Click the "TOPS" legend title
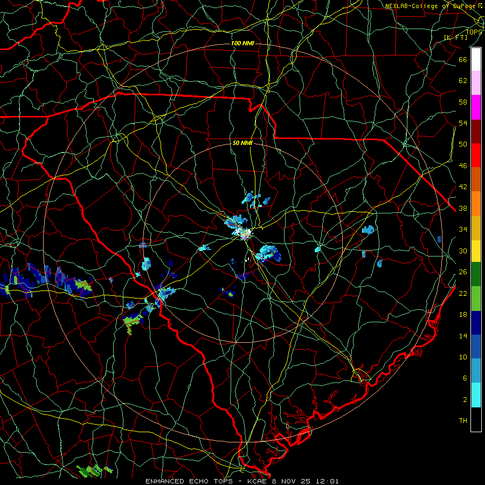The height and width of the screenshot is (485, 485). click(x=474, y=32)
